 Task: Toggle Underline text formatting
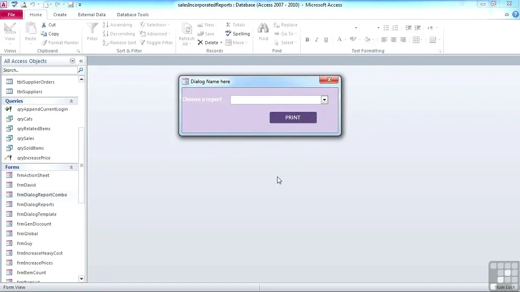point(326,40)
